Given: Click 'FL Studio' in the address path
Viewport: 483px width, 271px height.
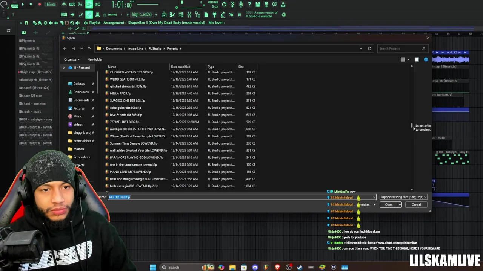Looking at the screenshot, I should point(155,48).
